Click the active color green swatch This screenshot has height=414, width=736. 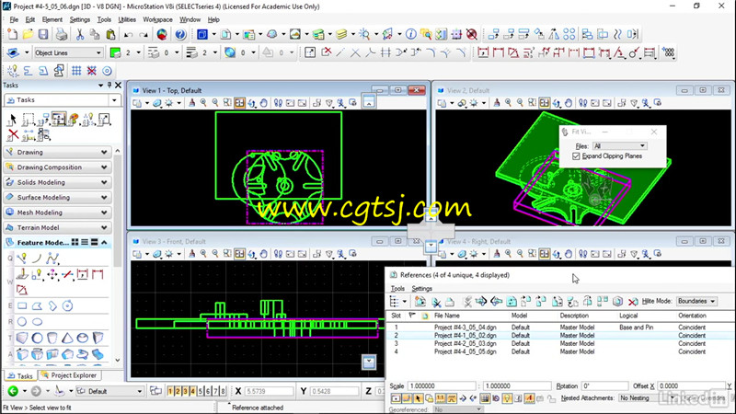click(116, 52)
